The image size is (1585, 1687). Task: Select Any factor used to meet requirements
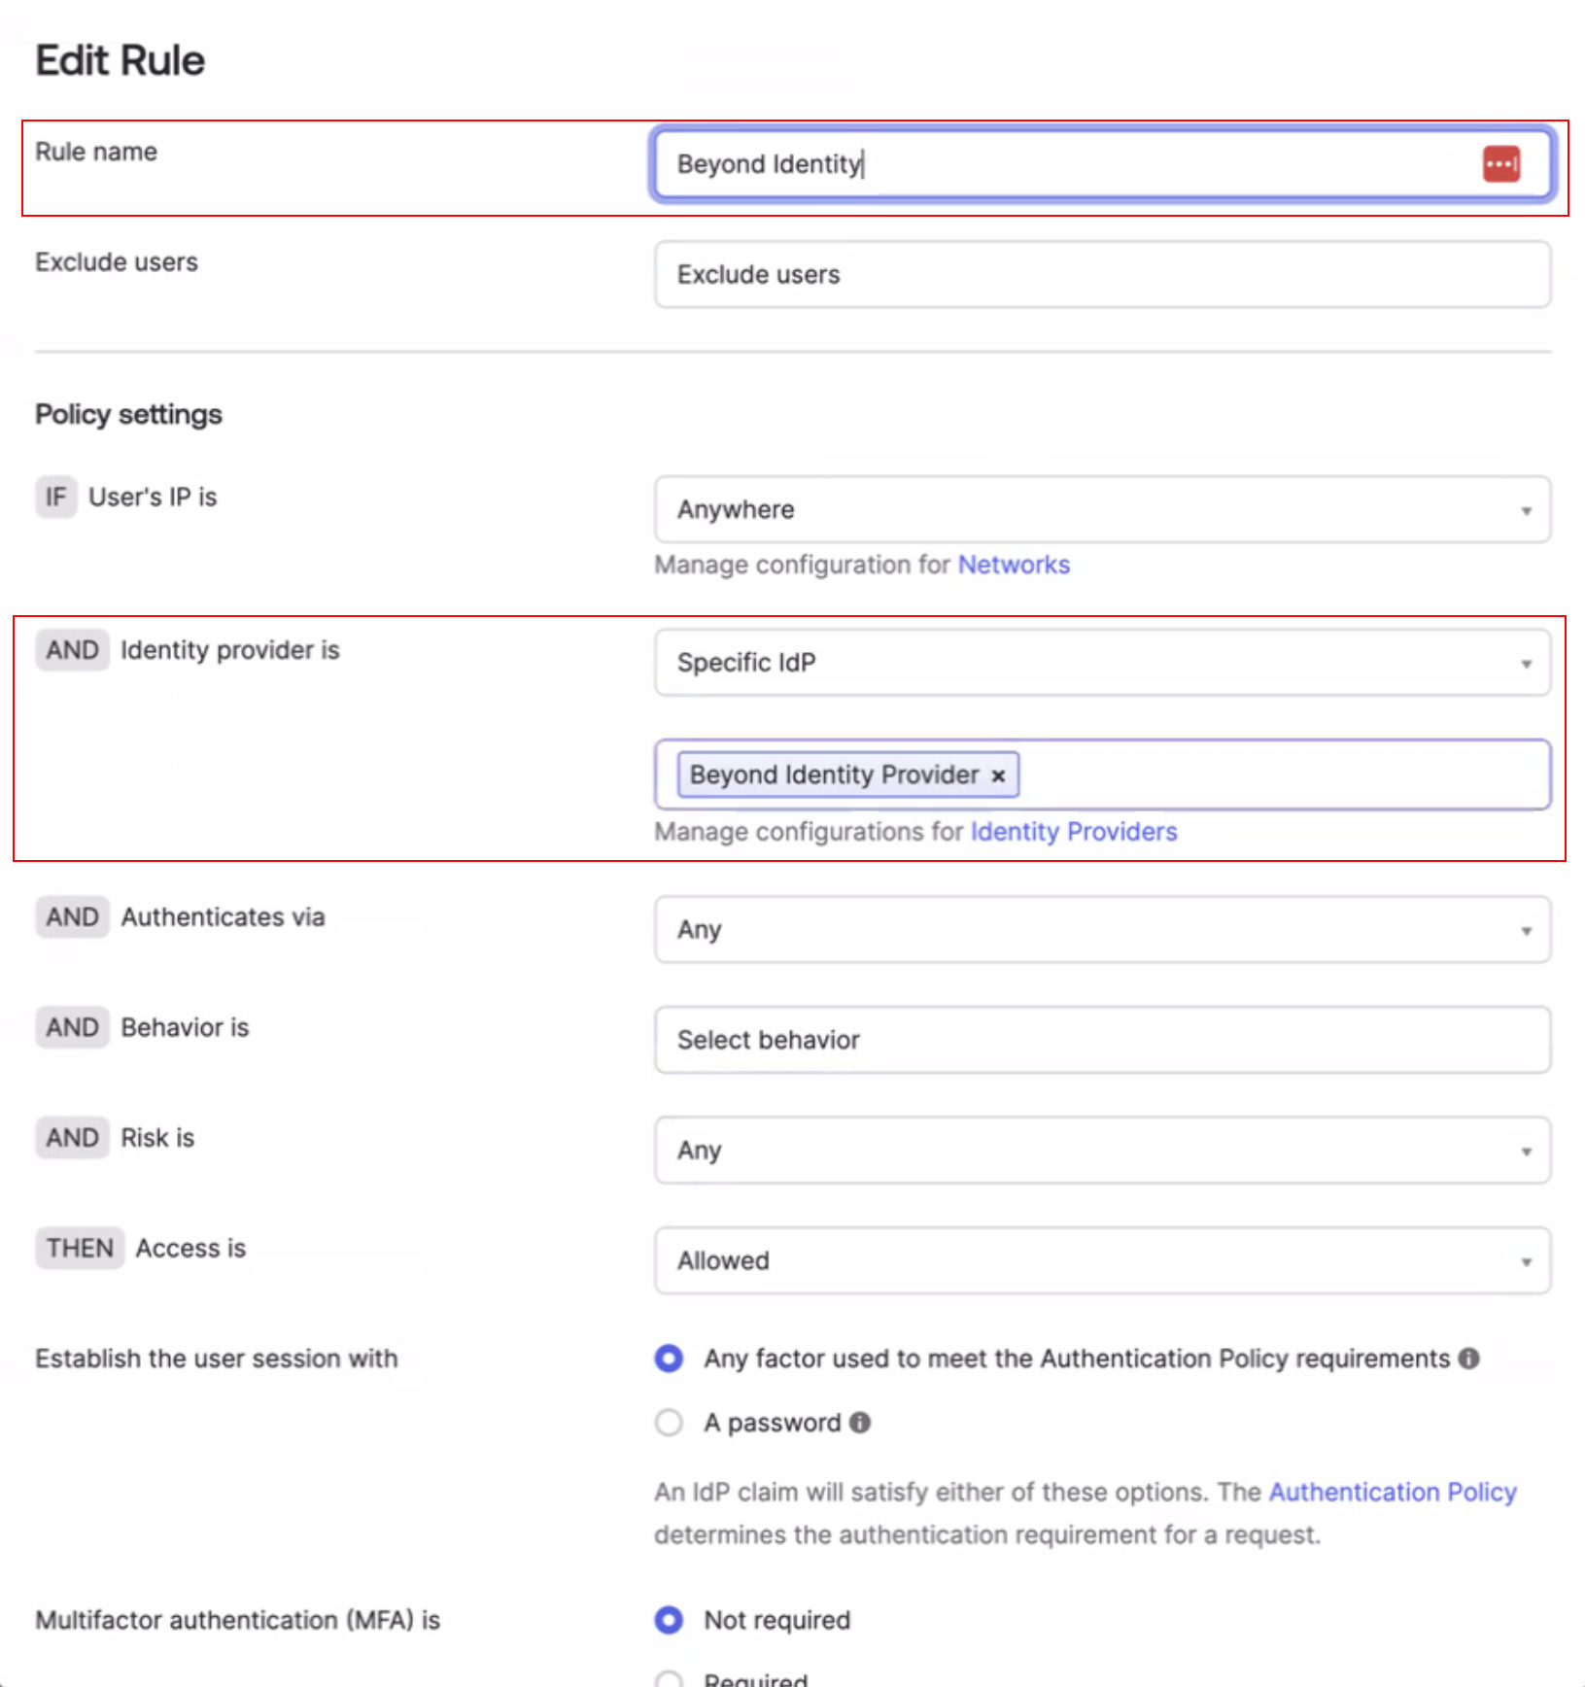tap(669, 1358)
